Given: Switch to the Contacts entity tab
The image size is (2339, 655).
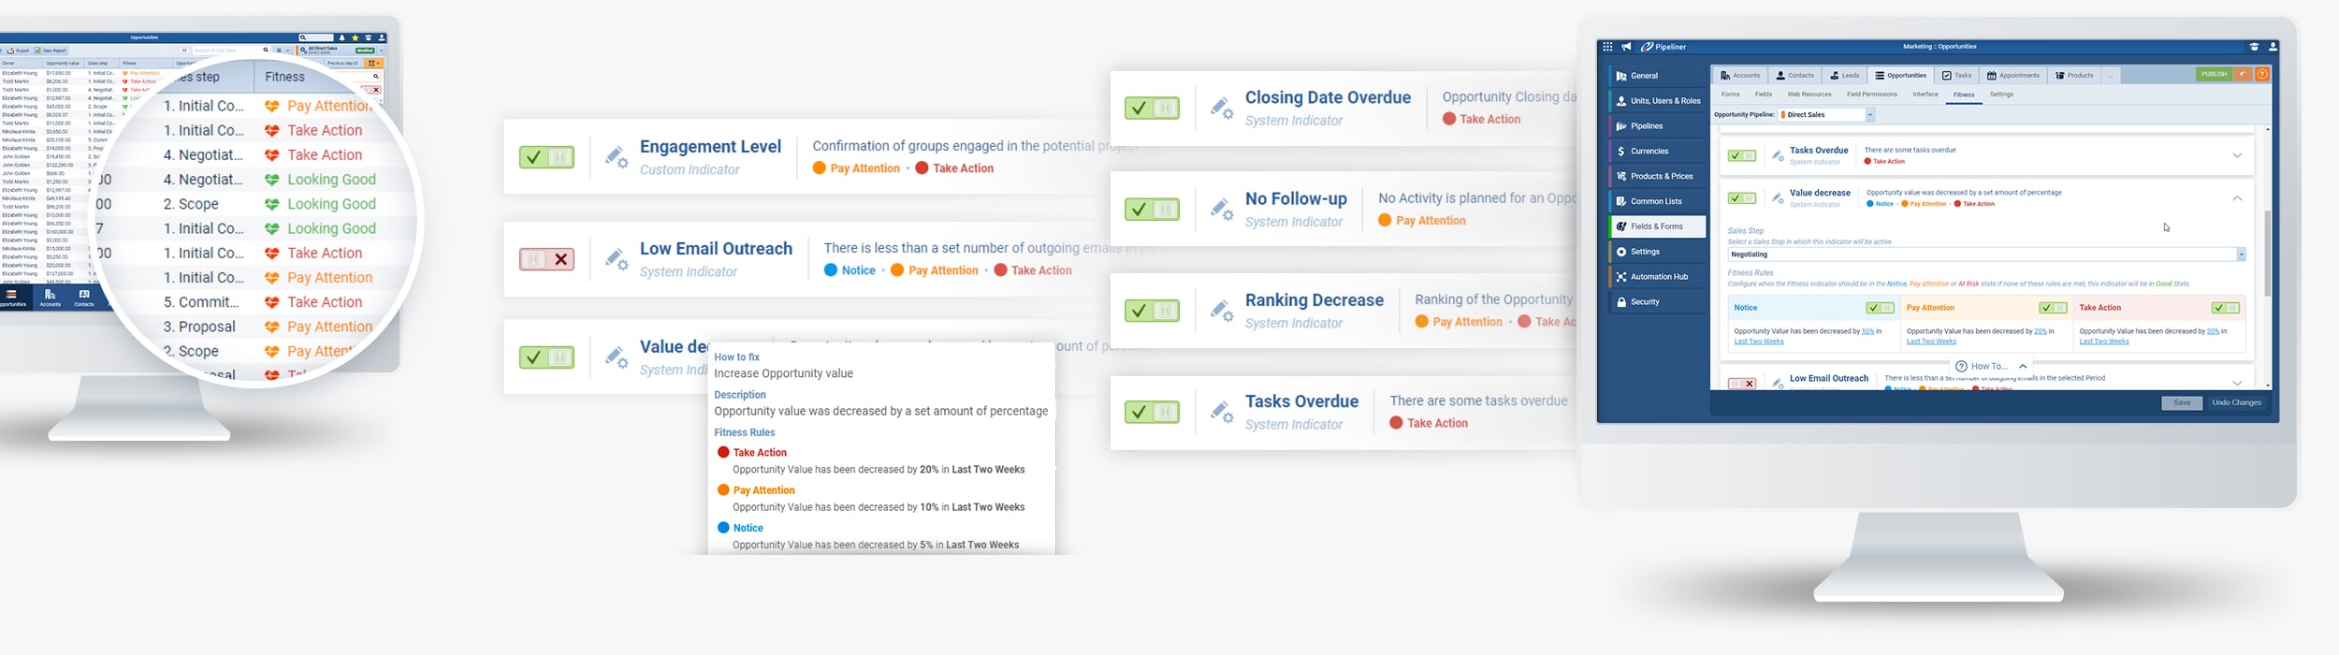Looking at the screenshot, I should click(x=1794, y=76).
